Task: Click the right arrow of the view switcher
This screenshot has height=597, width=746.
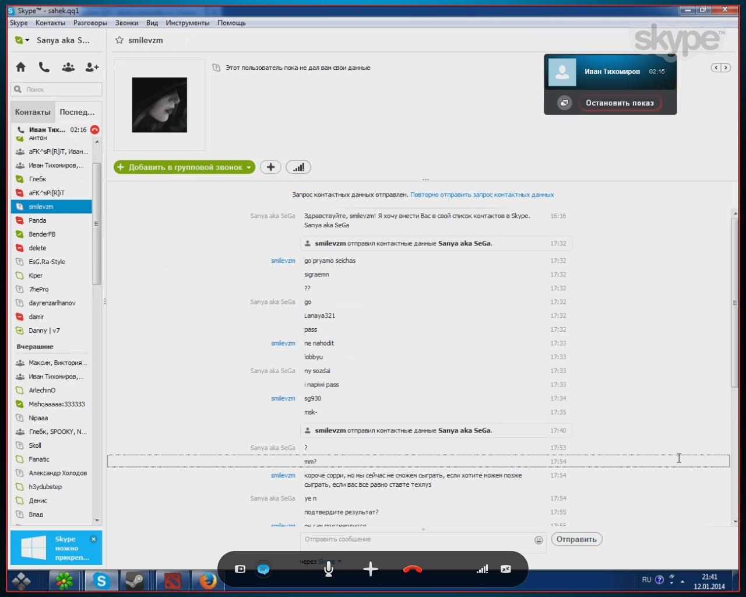Action: [x=726, y=68]
